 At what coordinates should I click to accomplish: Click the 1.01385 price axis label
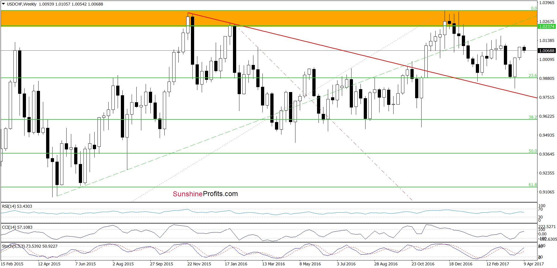click(546, 40)
